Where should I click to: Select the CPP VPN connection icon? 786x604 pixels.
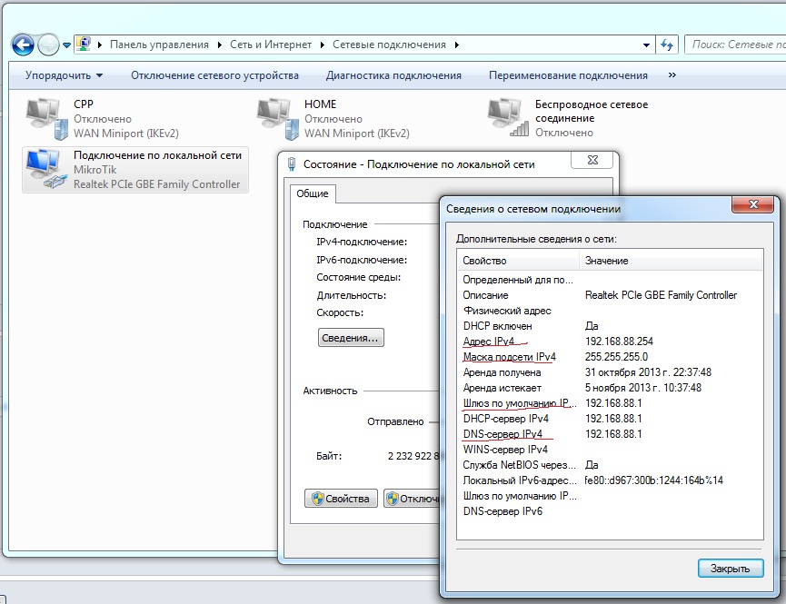pos(46,119)
